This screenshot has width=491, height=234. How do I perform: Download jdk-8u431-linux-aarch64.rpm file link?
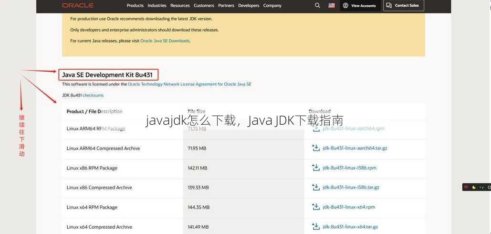(353, 128)
